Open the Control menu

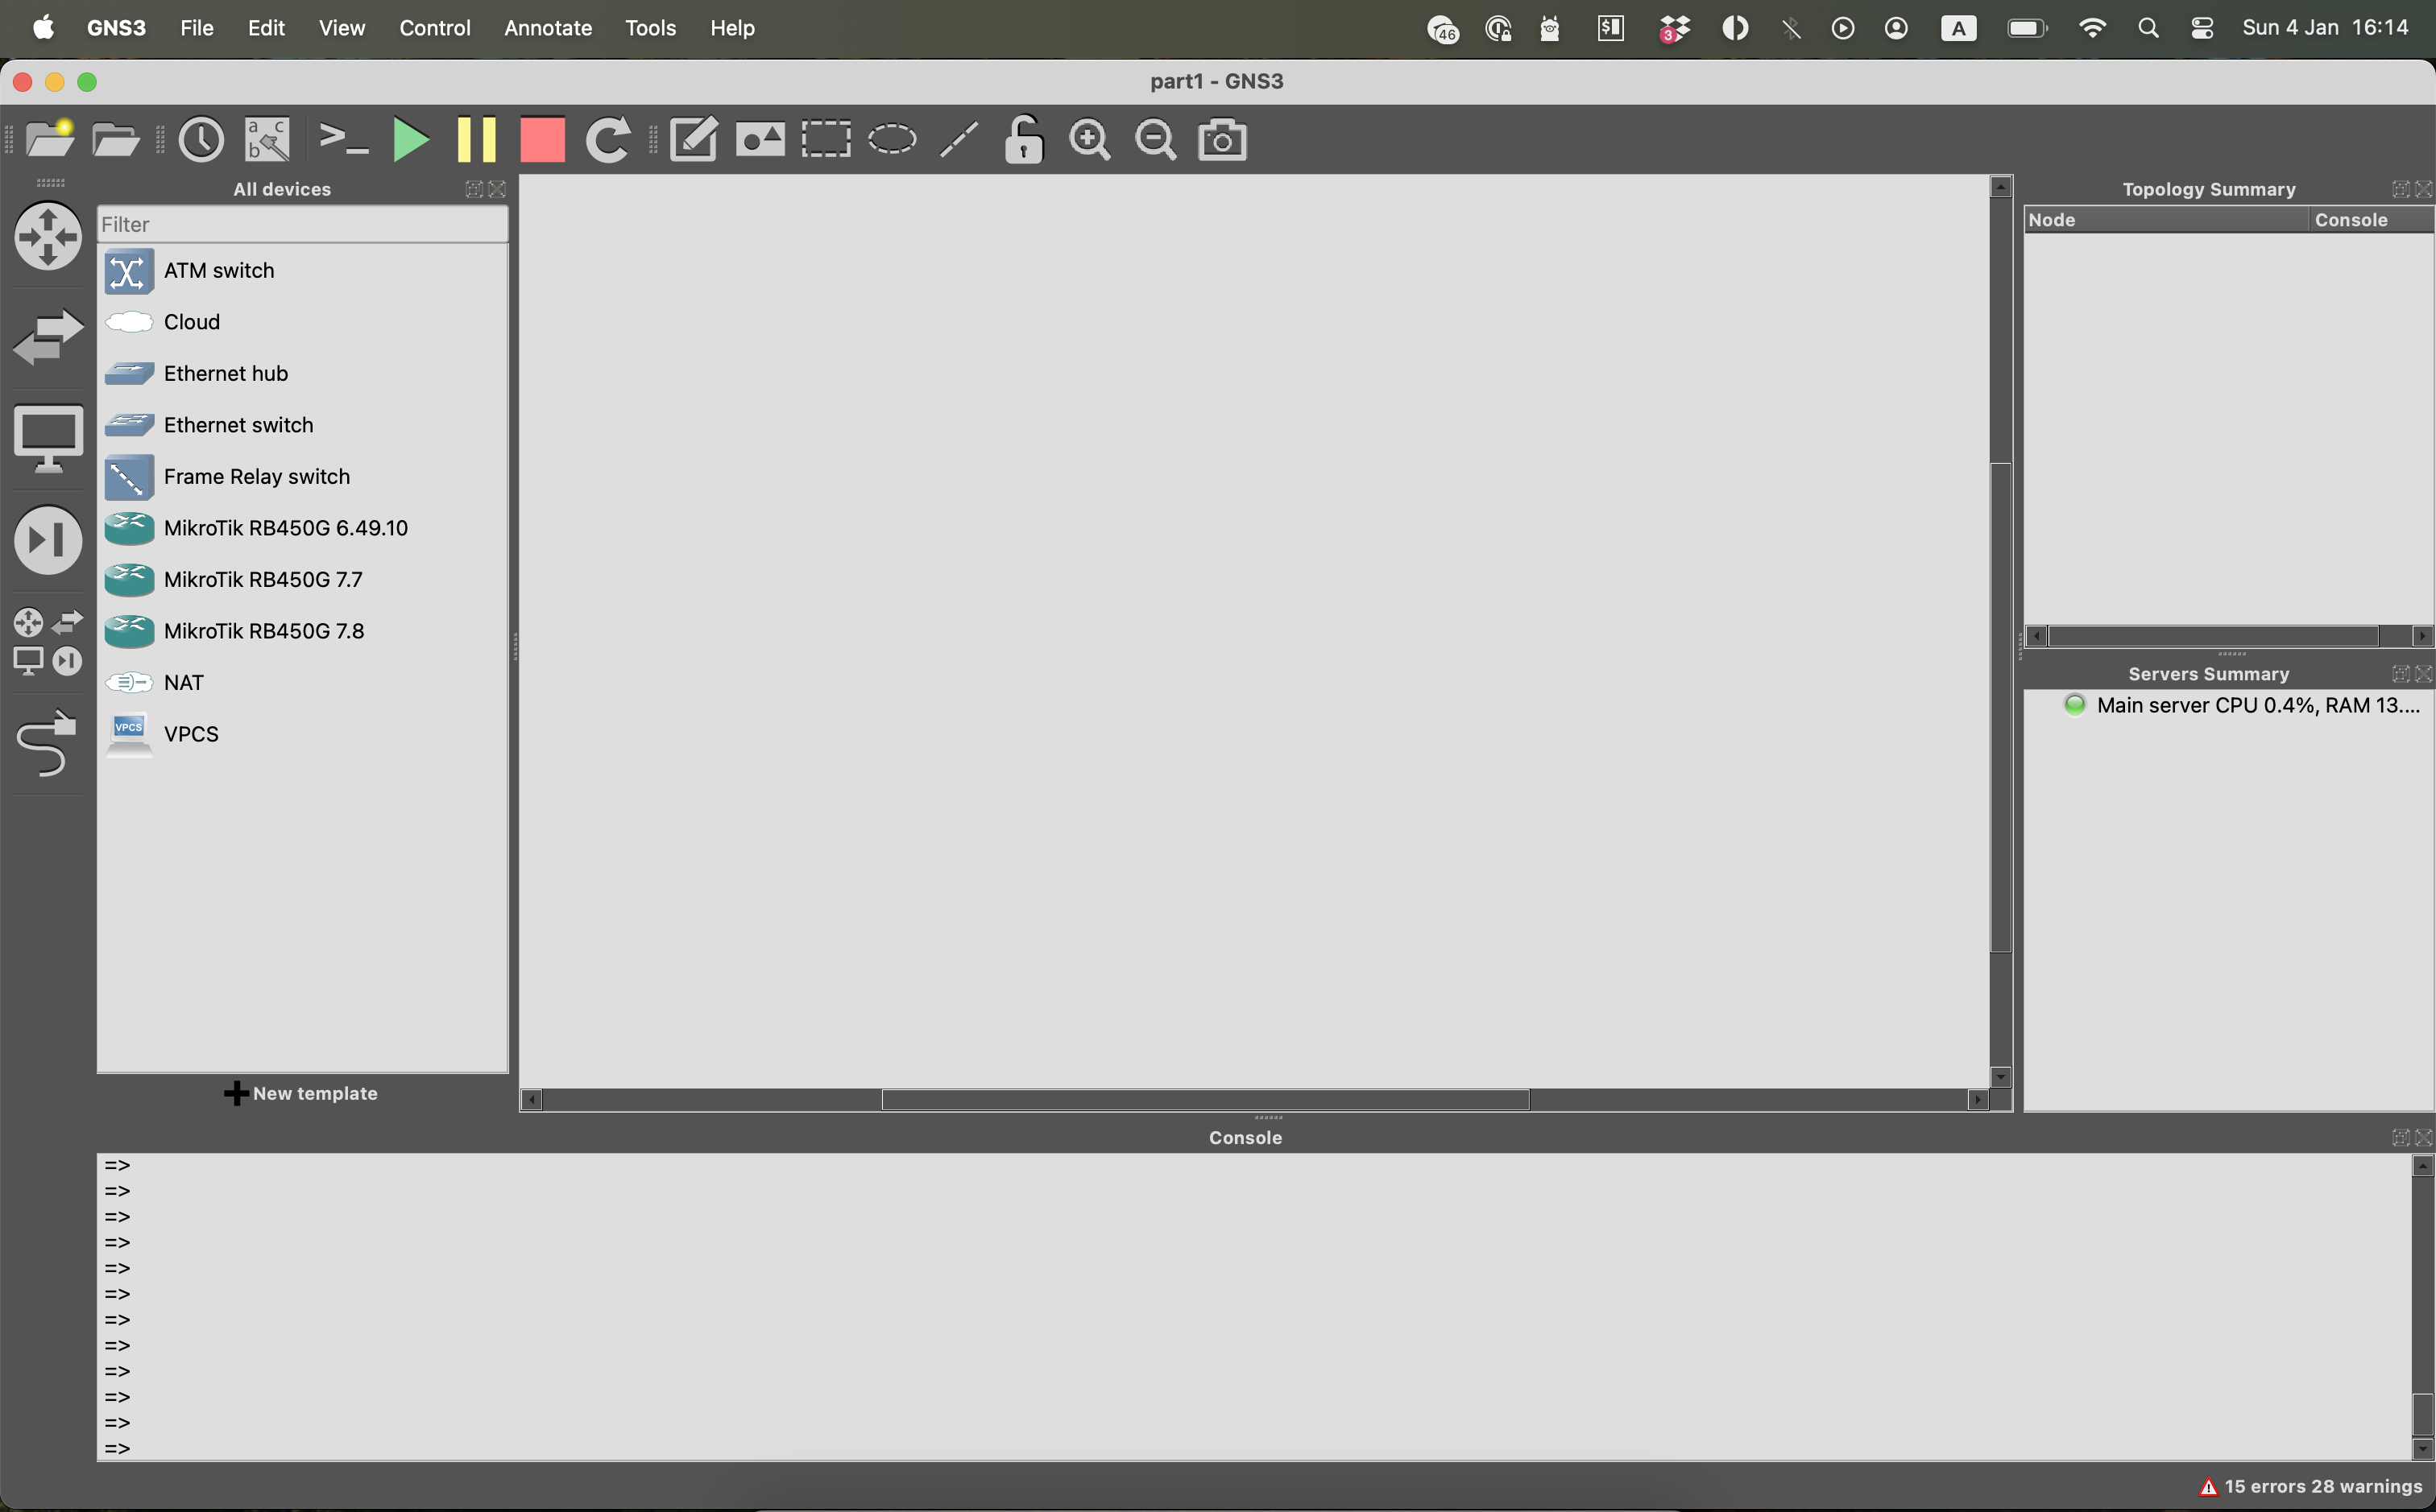point(434,28)
